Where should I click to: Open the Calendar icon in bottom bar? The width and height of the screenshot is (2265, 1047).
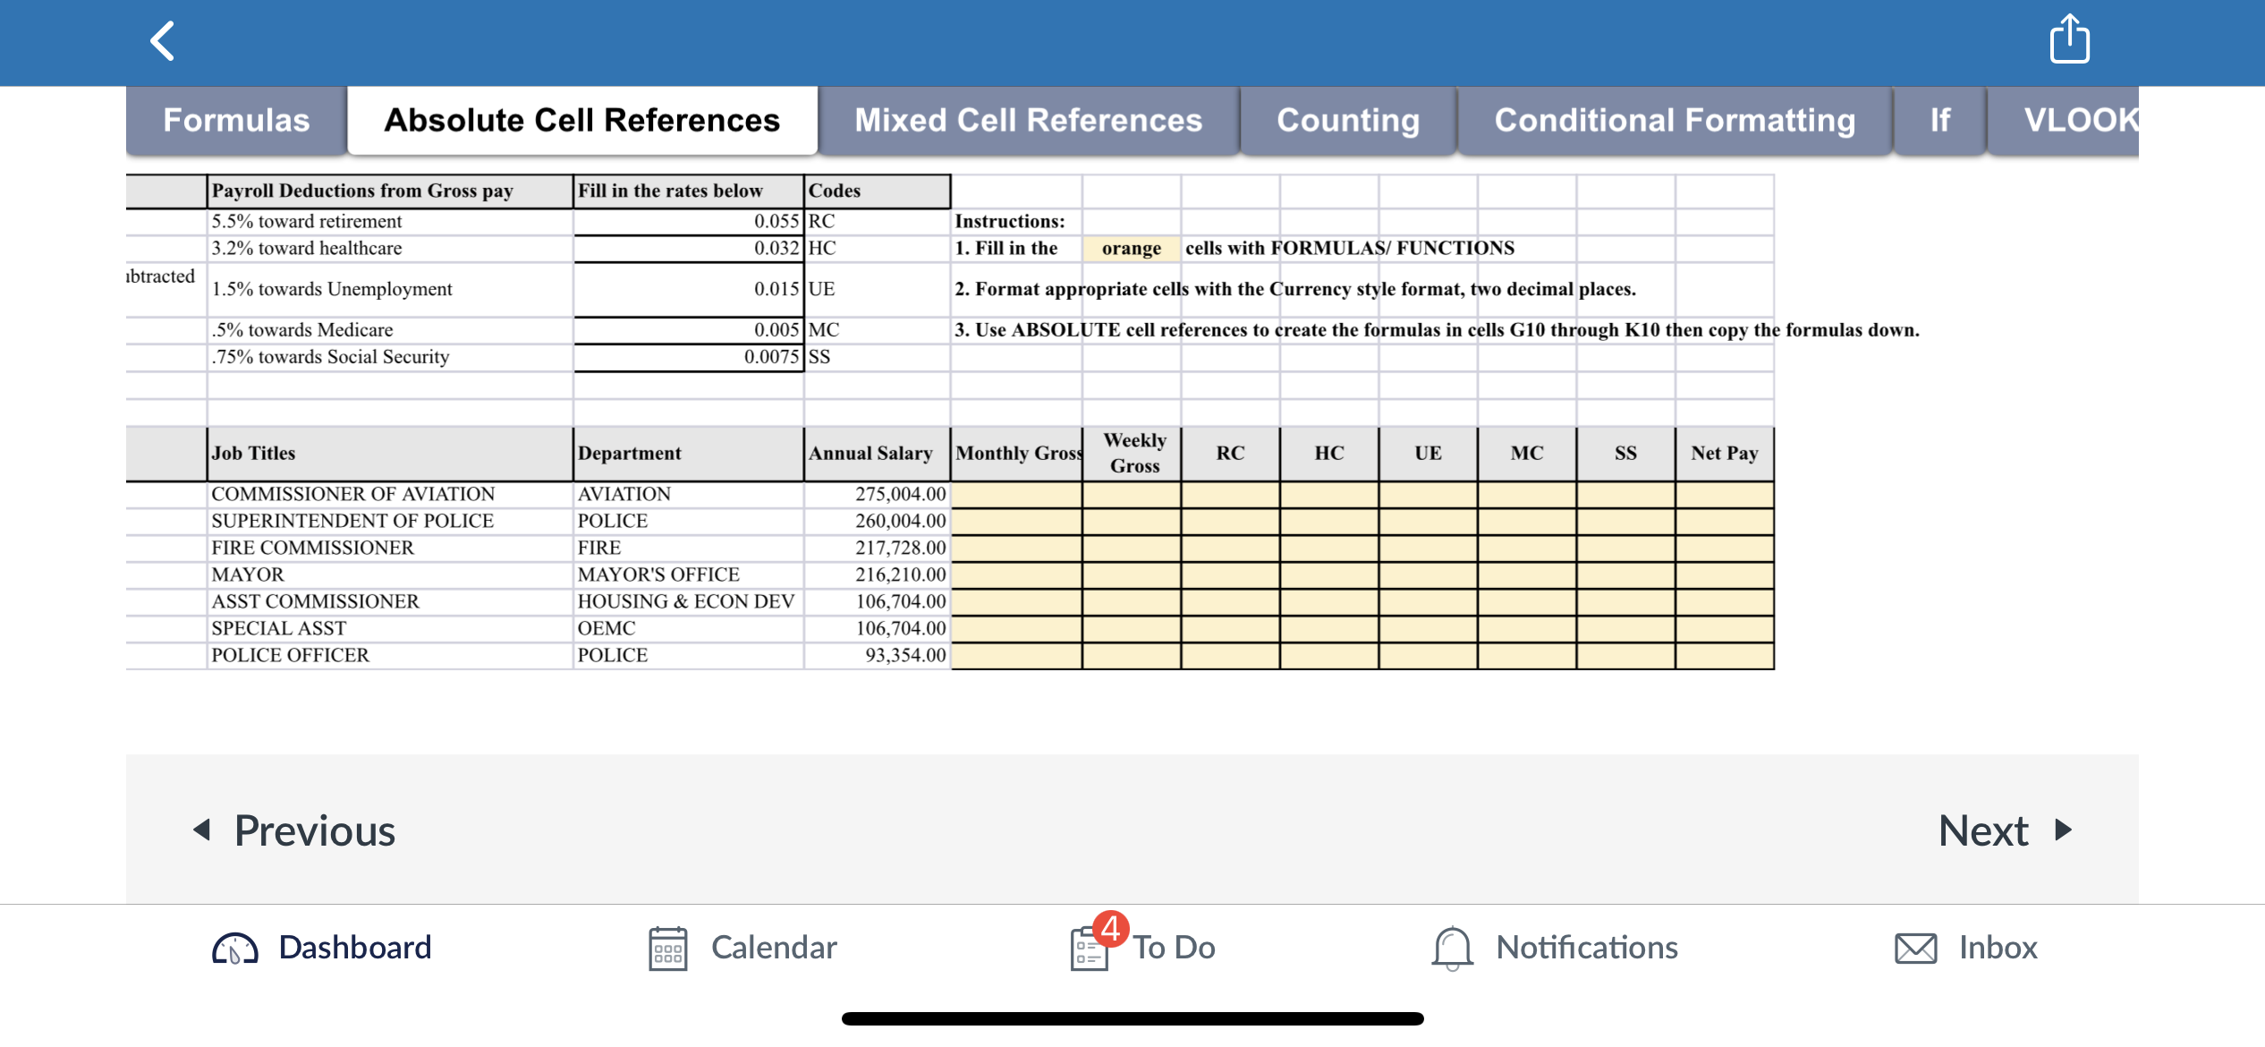[x=666, y=947]
